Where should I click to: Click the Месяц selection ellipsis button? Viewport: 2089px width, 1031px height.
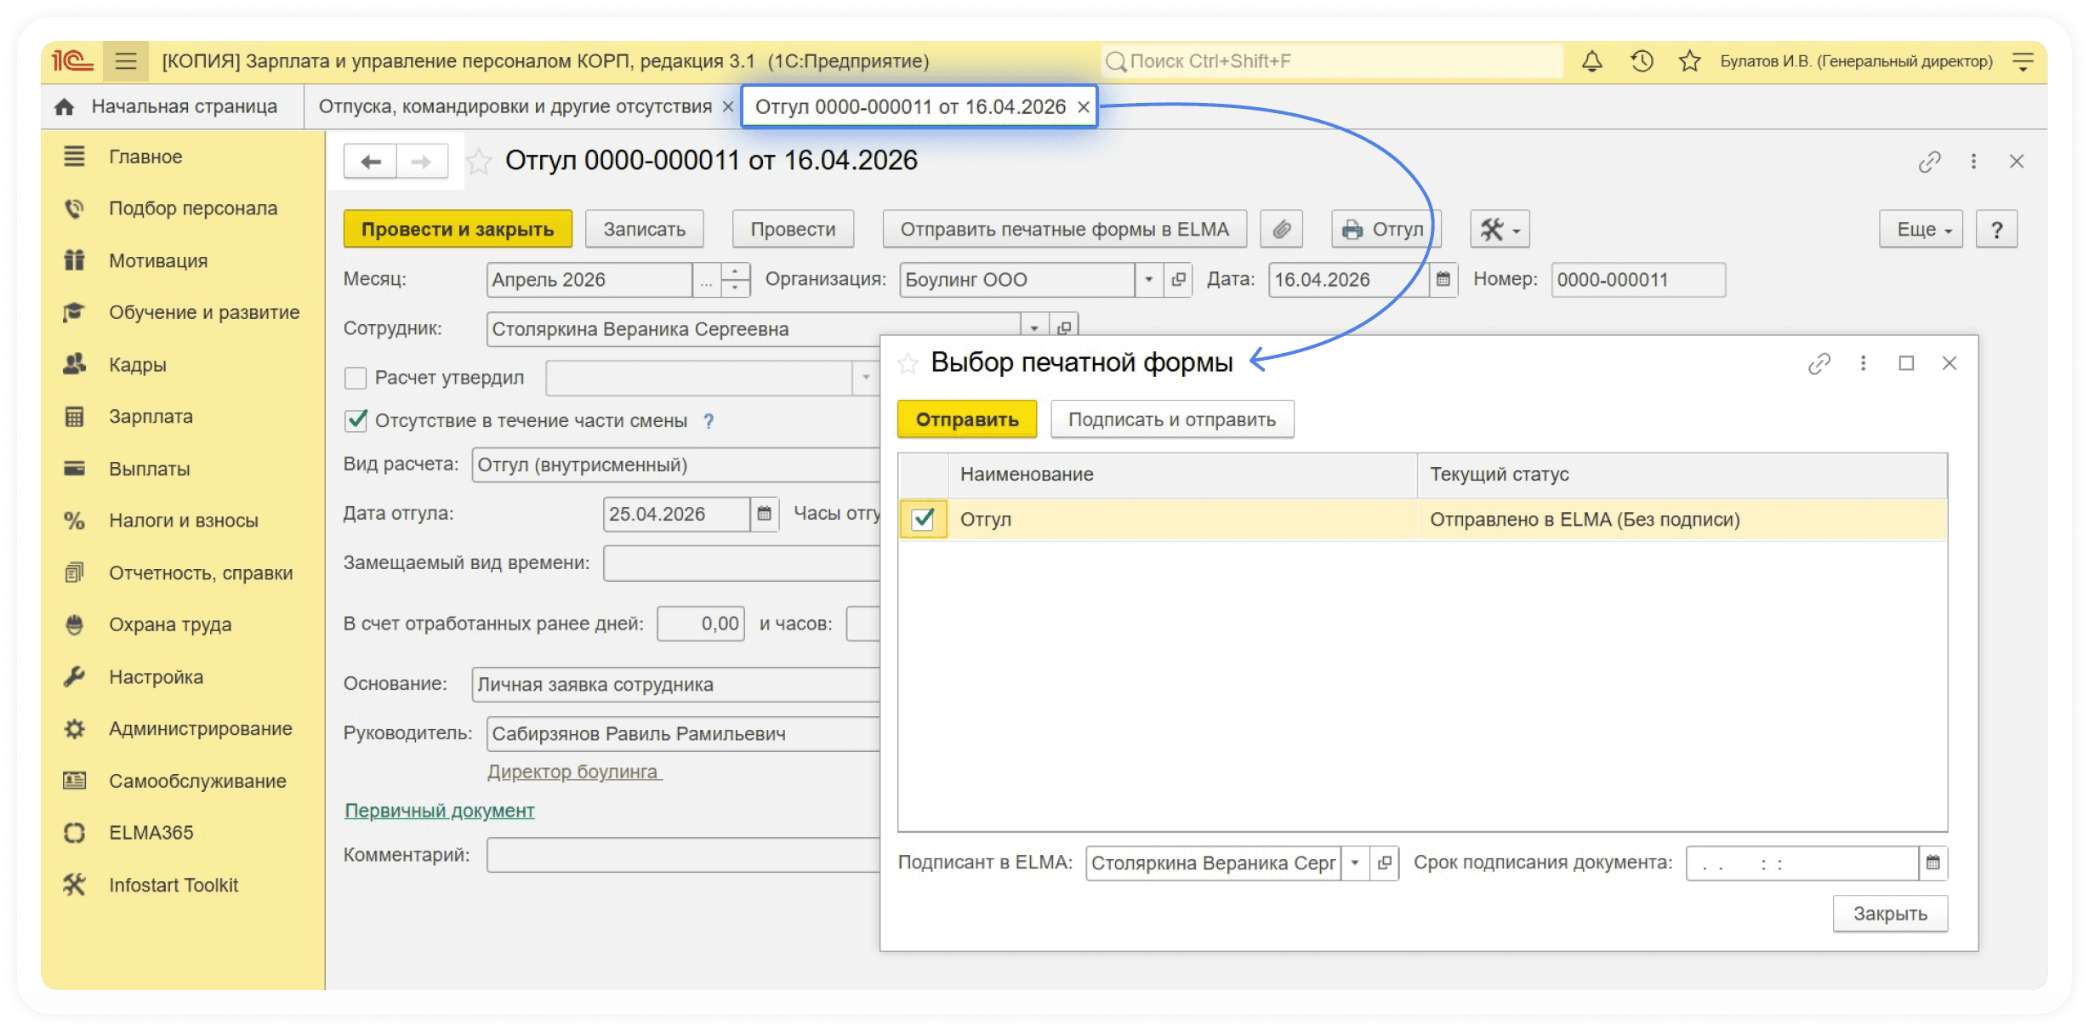tap(706, 280)
